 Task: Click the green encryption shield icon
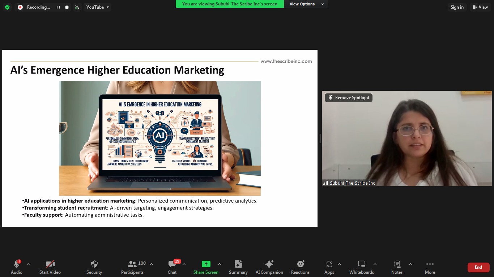coord(7,7)
